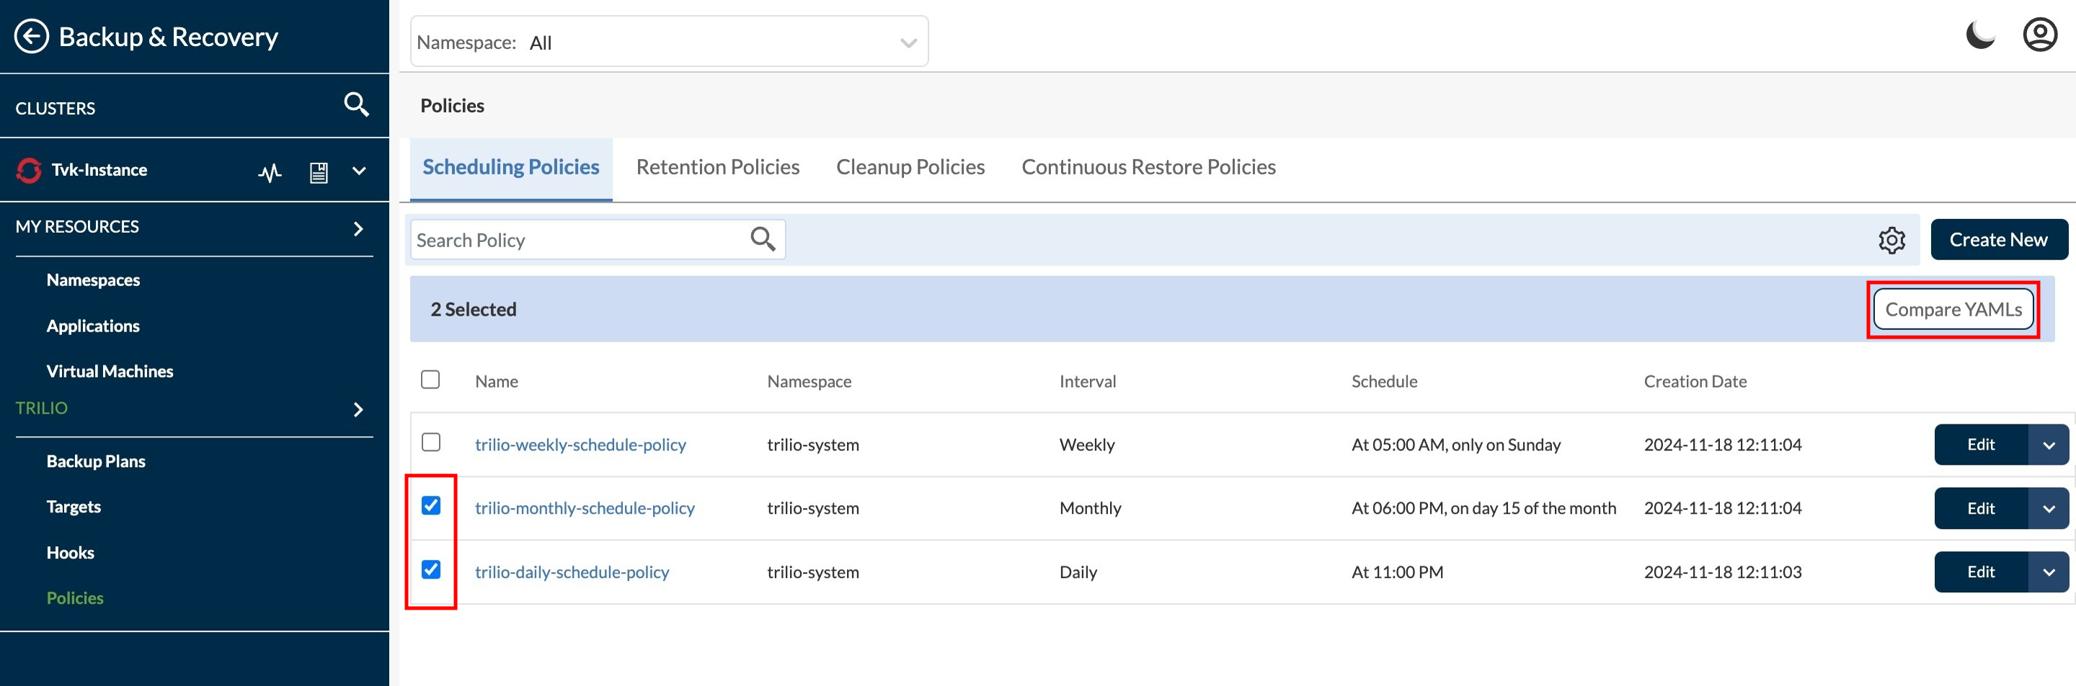This screenshot has height=686, width=2076.
Task: Open Edit options for trilio-daily-schedule-policy
Action: [x=2049, y=571]
